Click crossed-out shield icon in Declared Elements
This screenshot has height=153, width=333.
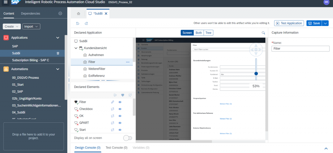pos(130,95)
